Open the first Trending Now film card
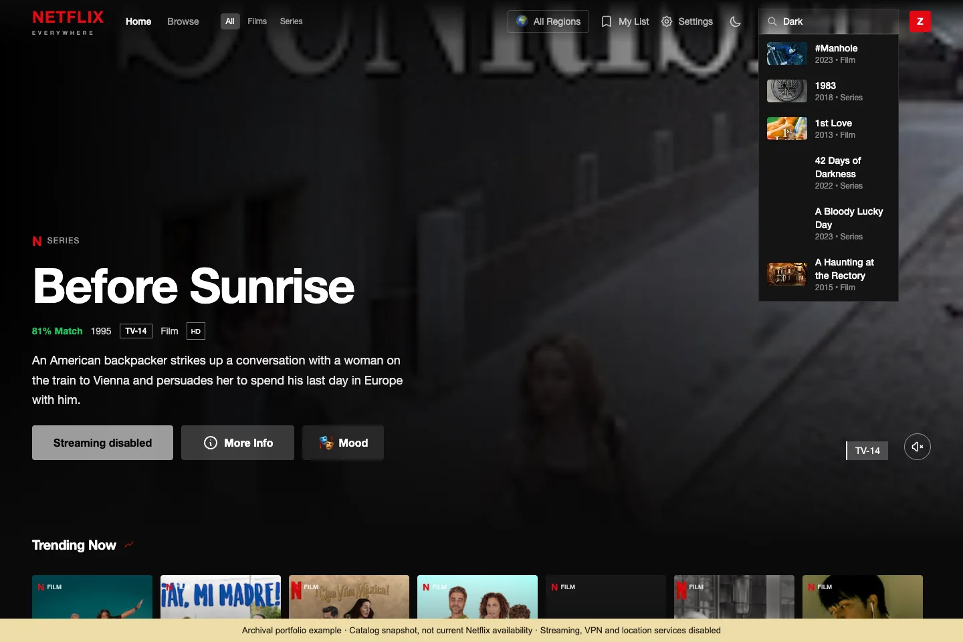The image size is (963, 642). tap(92, 597)
